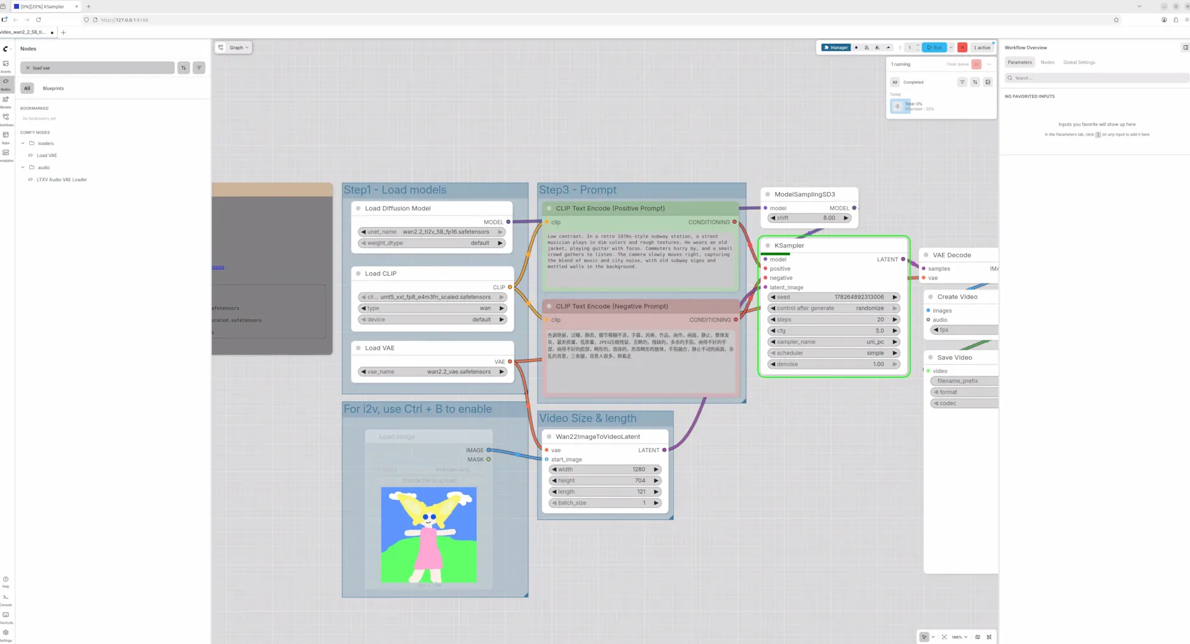Click the fit view icon
The width and height of the screenshot is (1190, 644).
click(x=944, y=637)
